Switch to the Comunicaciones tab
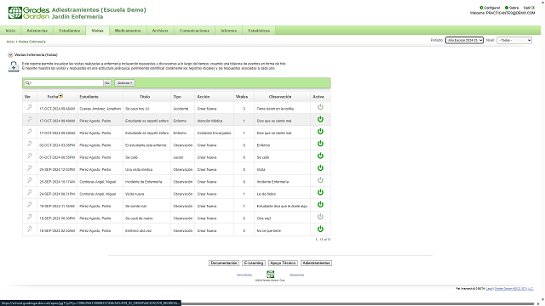This screenshot has width=545, height=306. click(194, 31)
